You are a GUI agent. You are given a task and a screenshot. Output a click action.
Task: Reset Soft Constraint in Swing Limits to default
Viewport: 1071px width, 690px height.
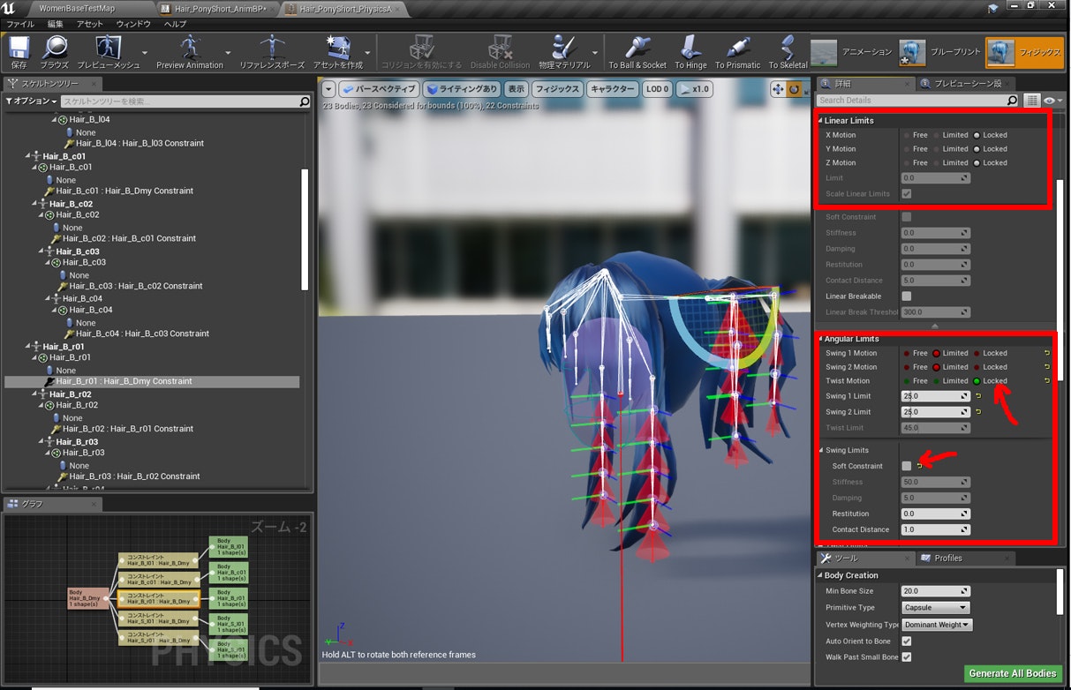(919, 466)
